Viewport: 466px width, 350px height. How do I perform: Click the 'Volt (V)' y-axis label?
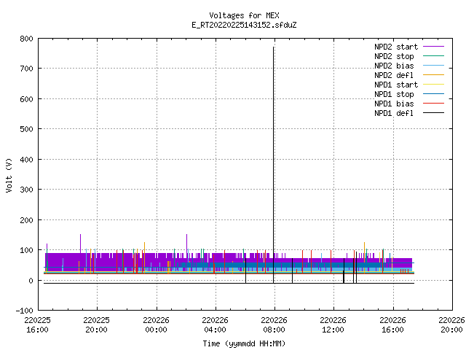9,175
